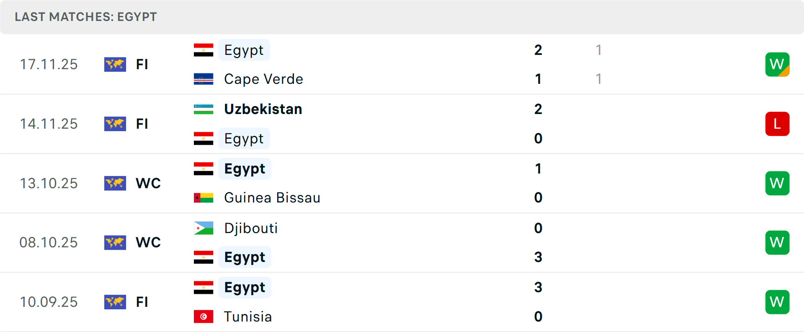
Task: Click the world competition icon beside 13.10.25
Action: 115,183
